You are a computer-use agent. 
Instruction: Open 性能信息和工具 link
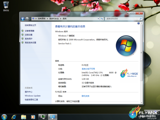point(31,99)
